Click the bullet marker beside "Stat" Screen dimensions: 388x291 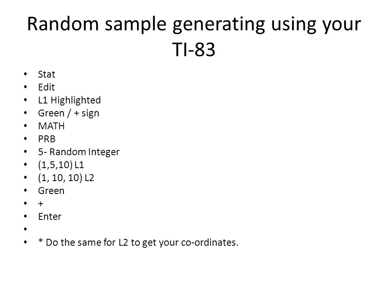[x=25, y=74]
